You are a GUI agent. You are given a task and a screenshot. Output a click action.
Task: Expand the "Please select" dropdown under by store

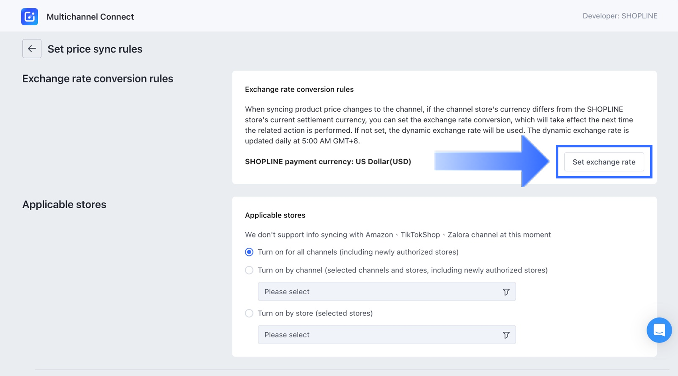tap(379, 335)
